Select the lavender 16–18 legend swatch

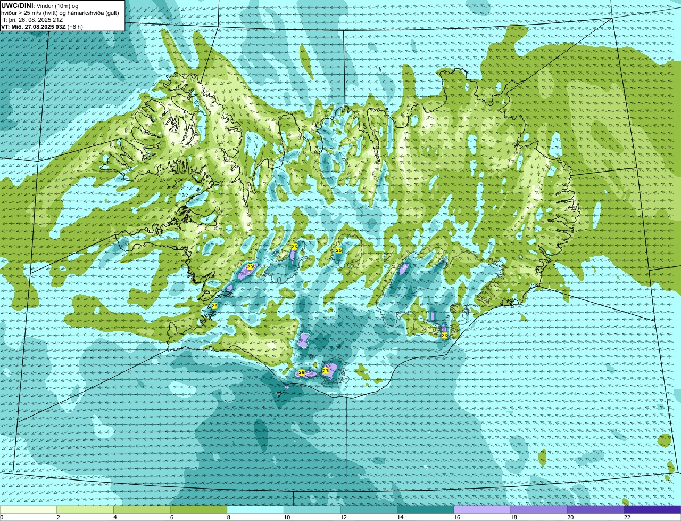tap(483, 510)
